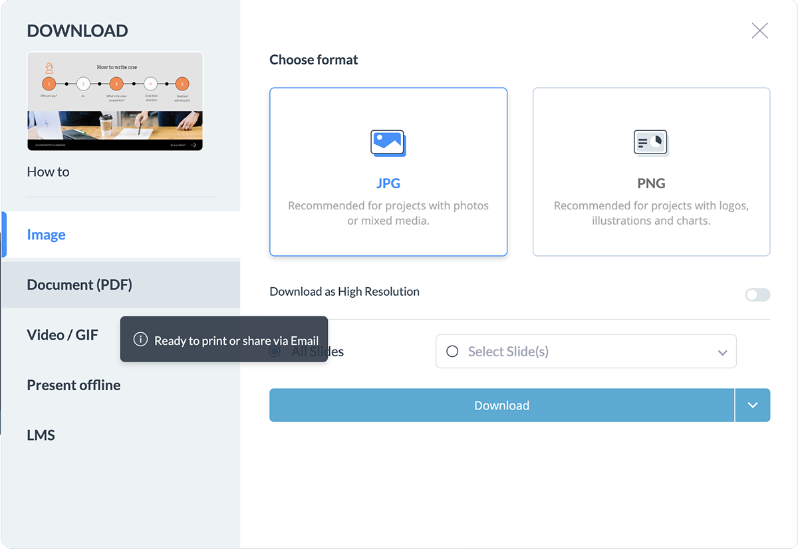Open the LMS tab
This screenshot has width=798, height=549.
[x=41, y=435]
